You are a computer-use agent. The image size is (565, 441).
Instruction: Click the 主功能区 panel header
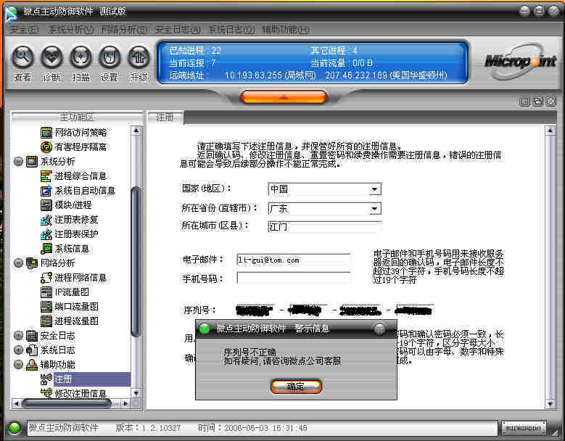coord(77,117)
